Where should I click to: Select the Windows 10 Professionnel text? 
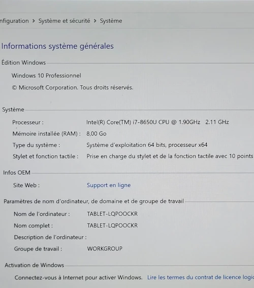pos(46,76)
